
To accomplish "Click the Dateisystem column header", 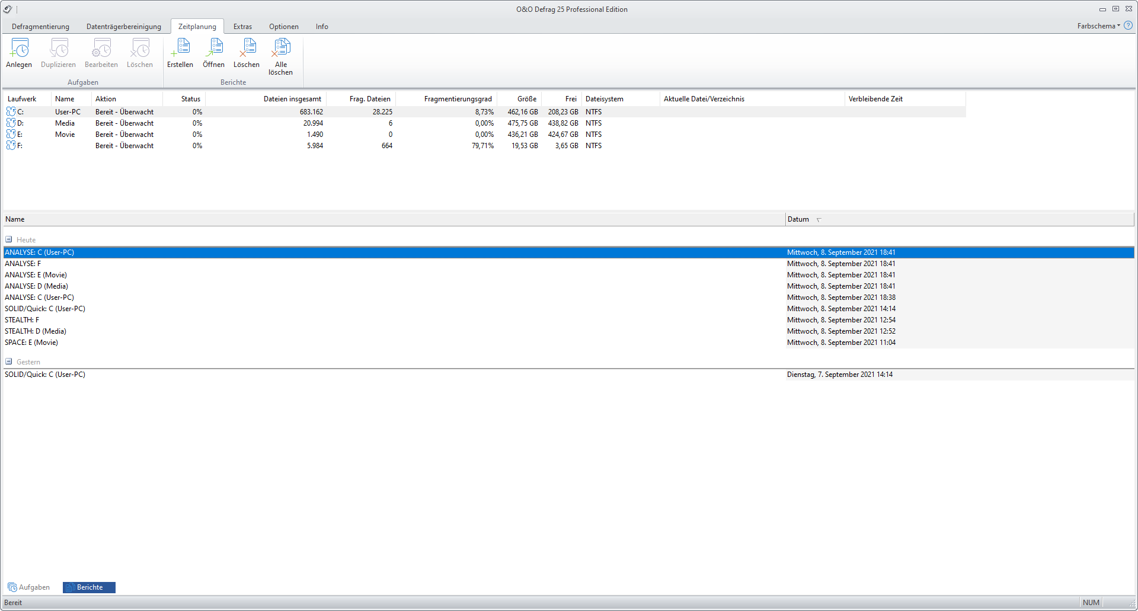I will point(621,99).
